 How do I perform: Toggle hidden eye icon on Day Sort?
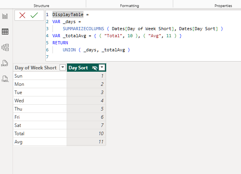[x=95, y=68]
